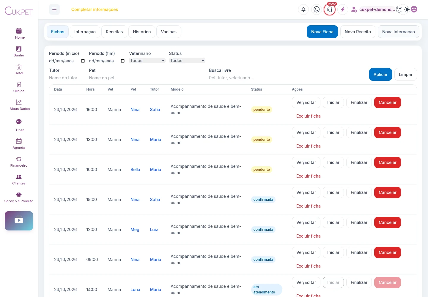Open tutor Luiz link
428x297 pixels.
tap(154, 230)
